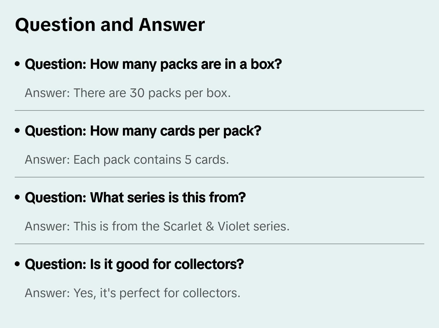The width and height of the screenshot is (439, 328).
Task: Click "Answer:" label before "There are 30 packs"
Action: point(48,93)
